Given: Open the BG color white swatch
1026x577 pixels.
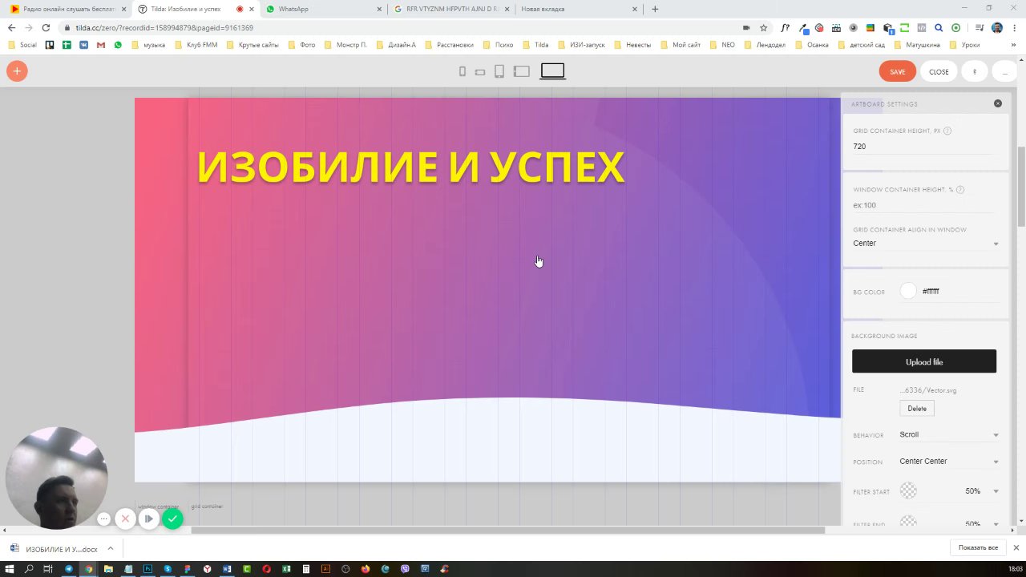Looking at the screenshot, I should click(908, 292).
